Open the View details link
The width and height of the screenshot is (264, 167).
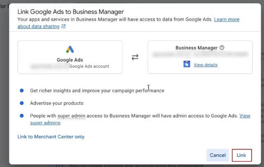click(206, 65)
